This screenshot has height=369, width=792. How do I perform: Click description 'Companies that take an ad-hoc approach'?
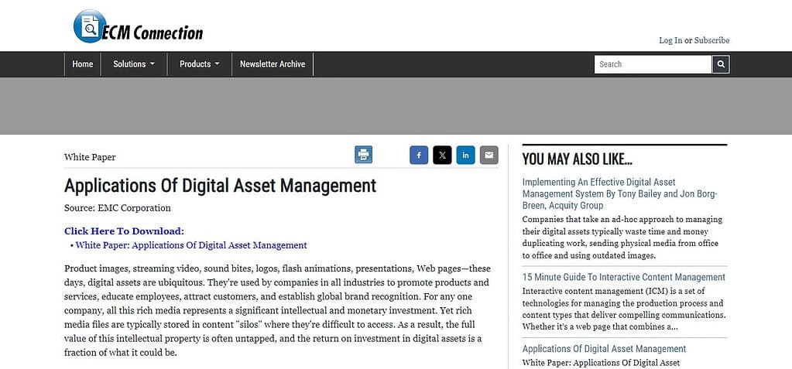622,237
